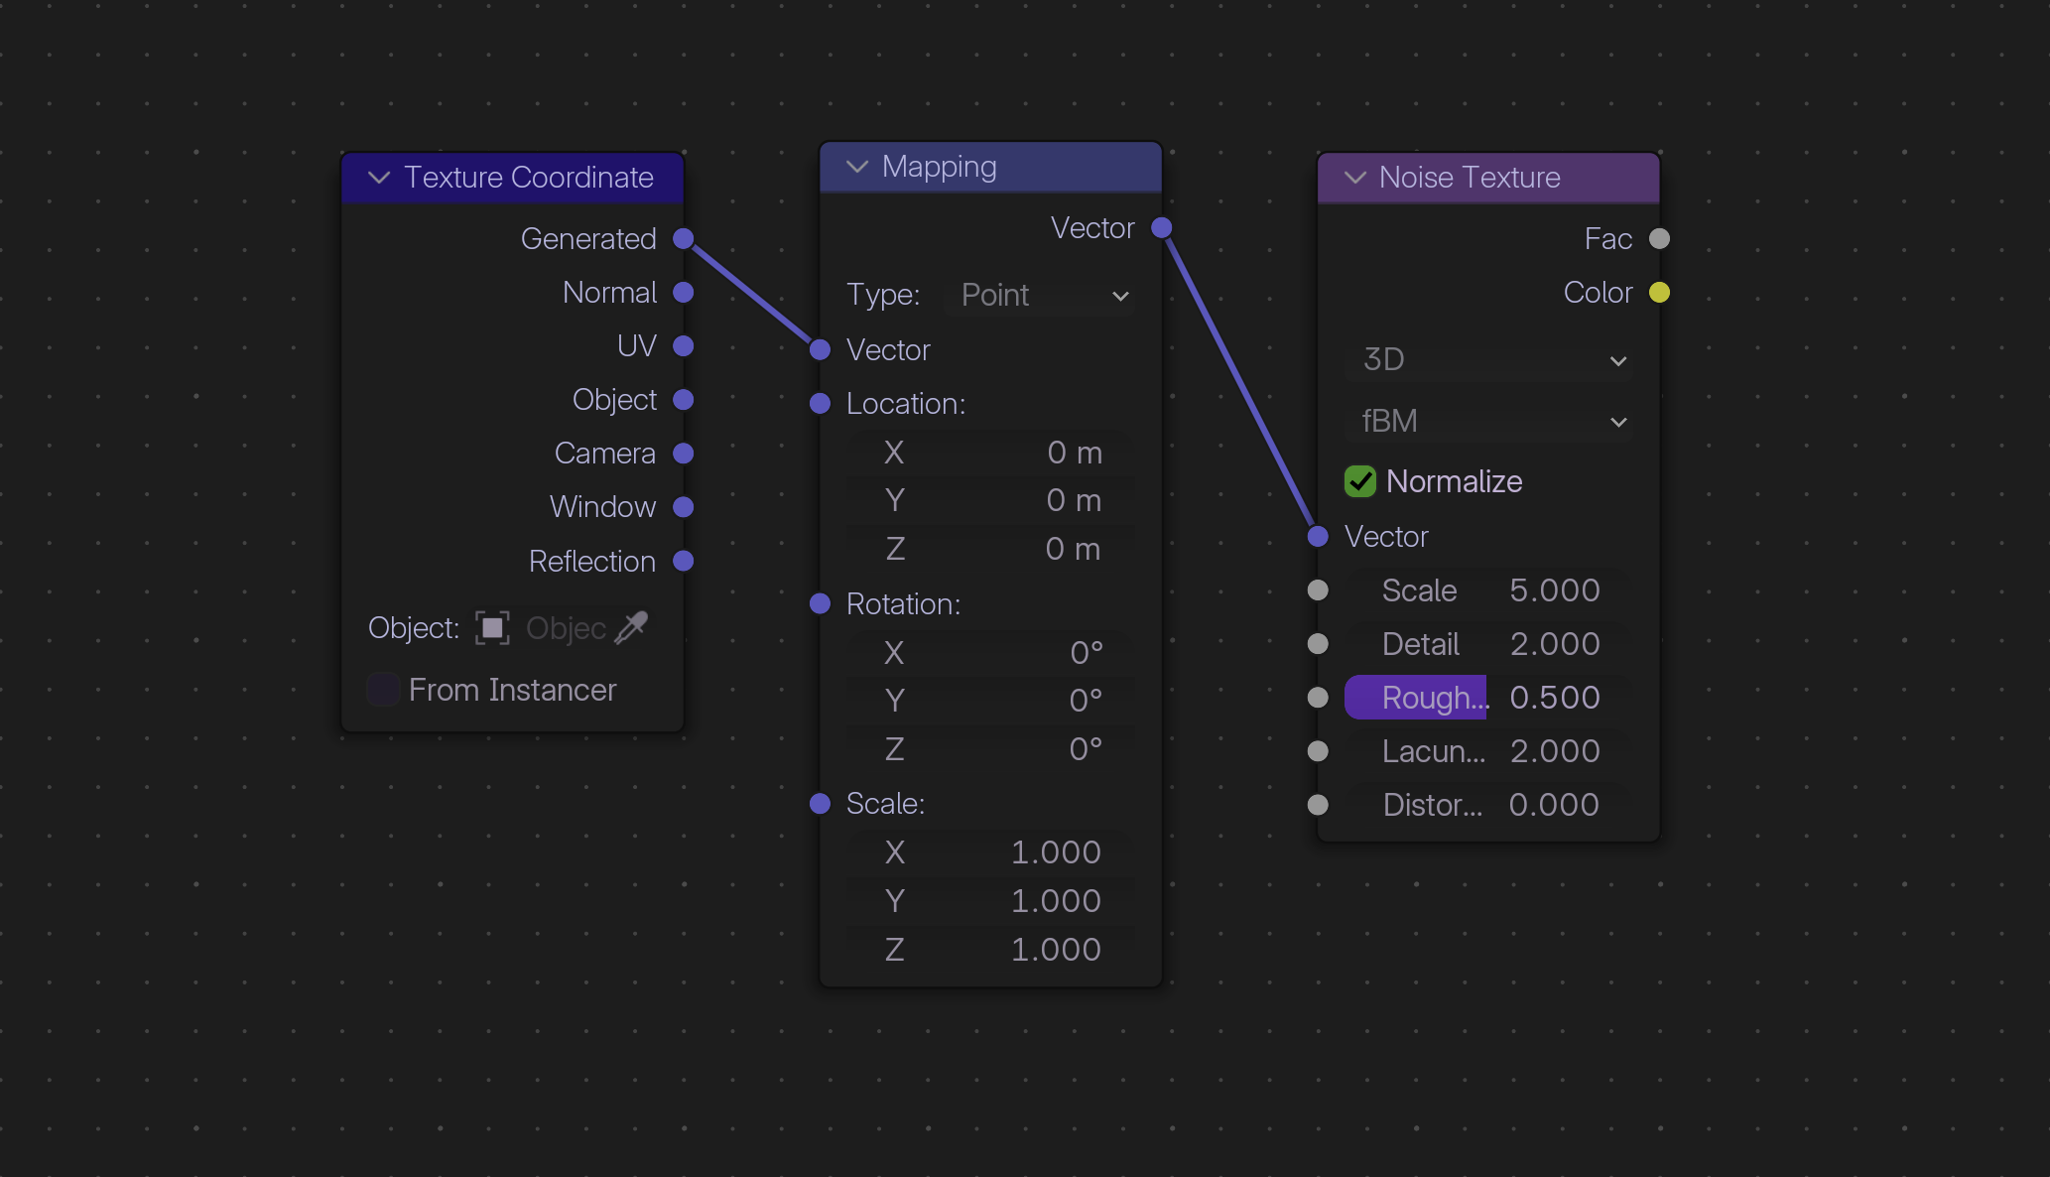The height and width of the screenshot is (1177, 2050).
Task: Enable the From Instancer checkbox
Action: (383, 689)
